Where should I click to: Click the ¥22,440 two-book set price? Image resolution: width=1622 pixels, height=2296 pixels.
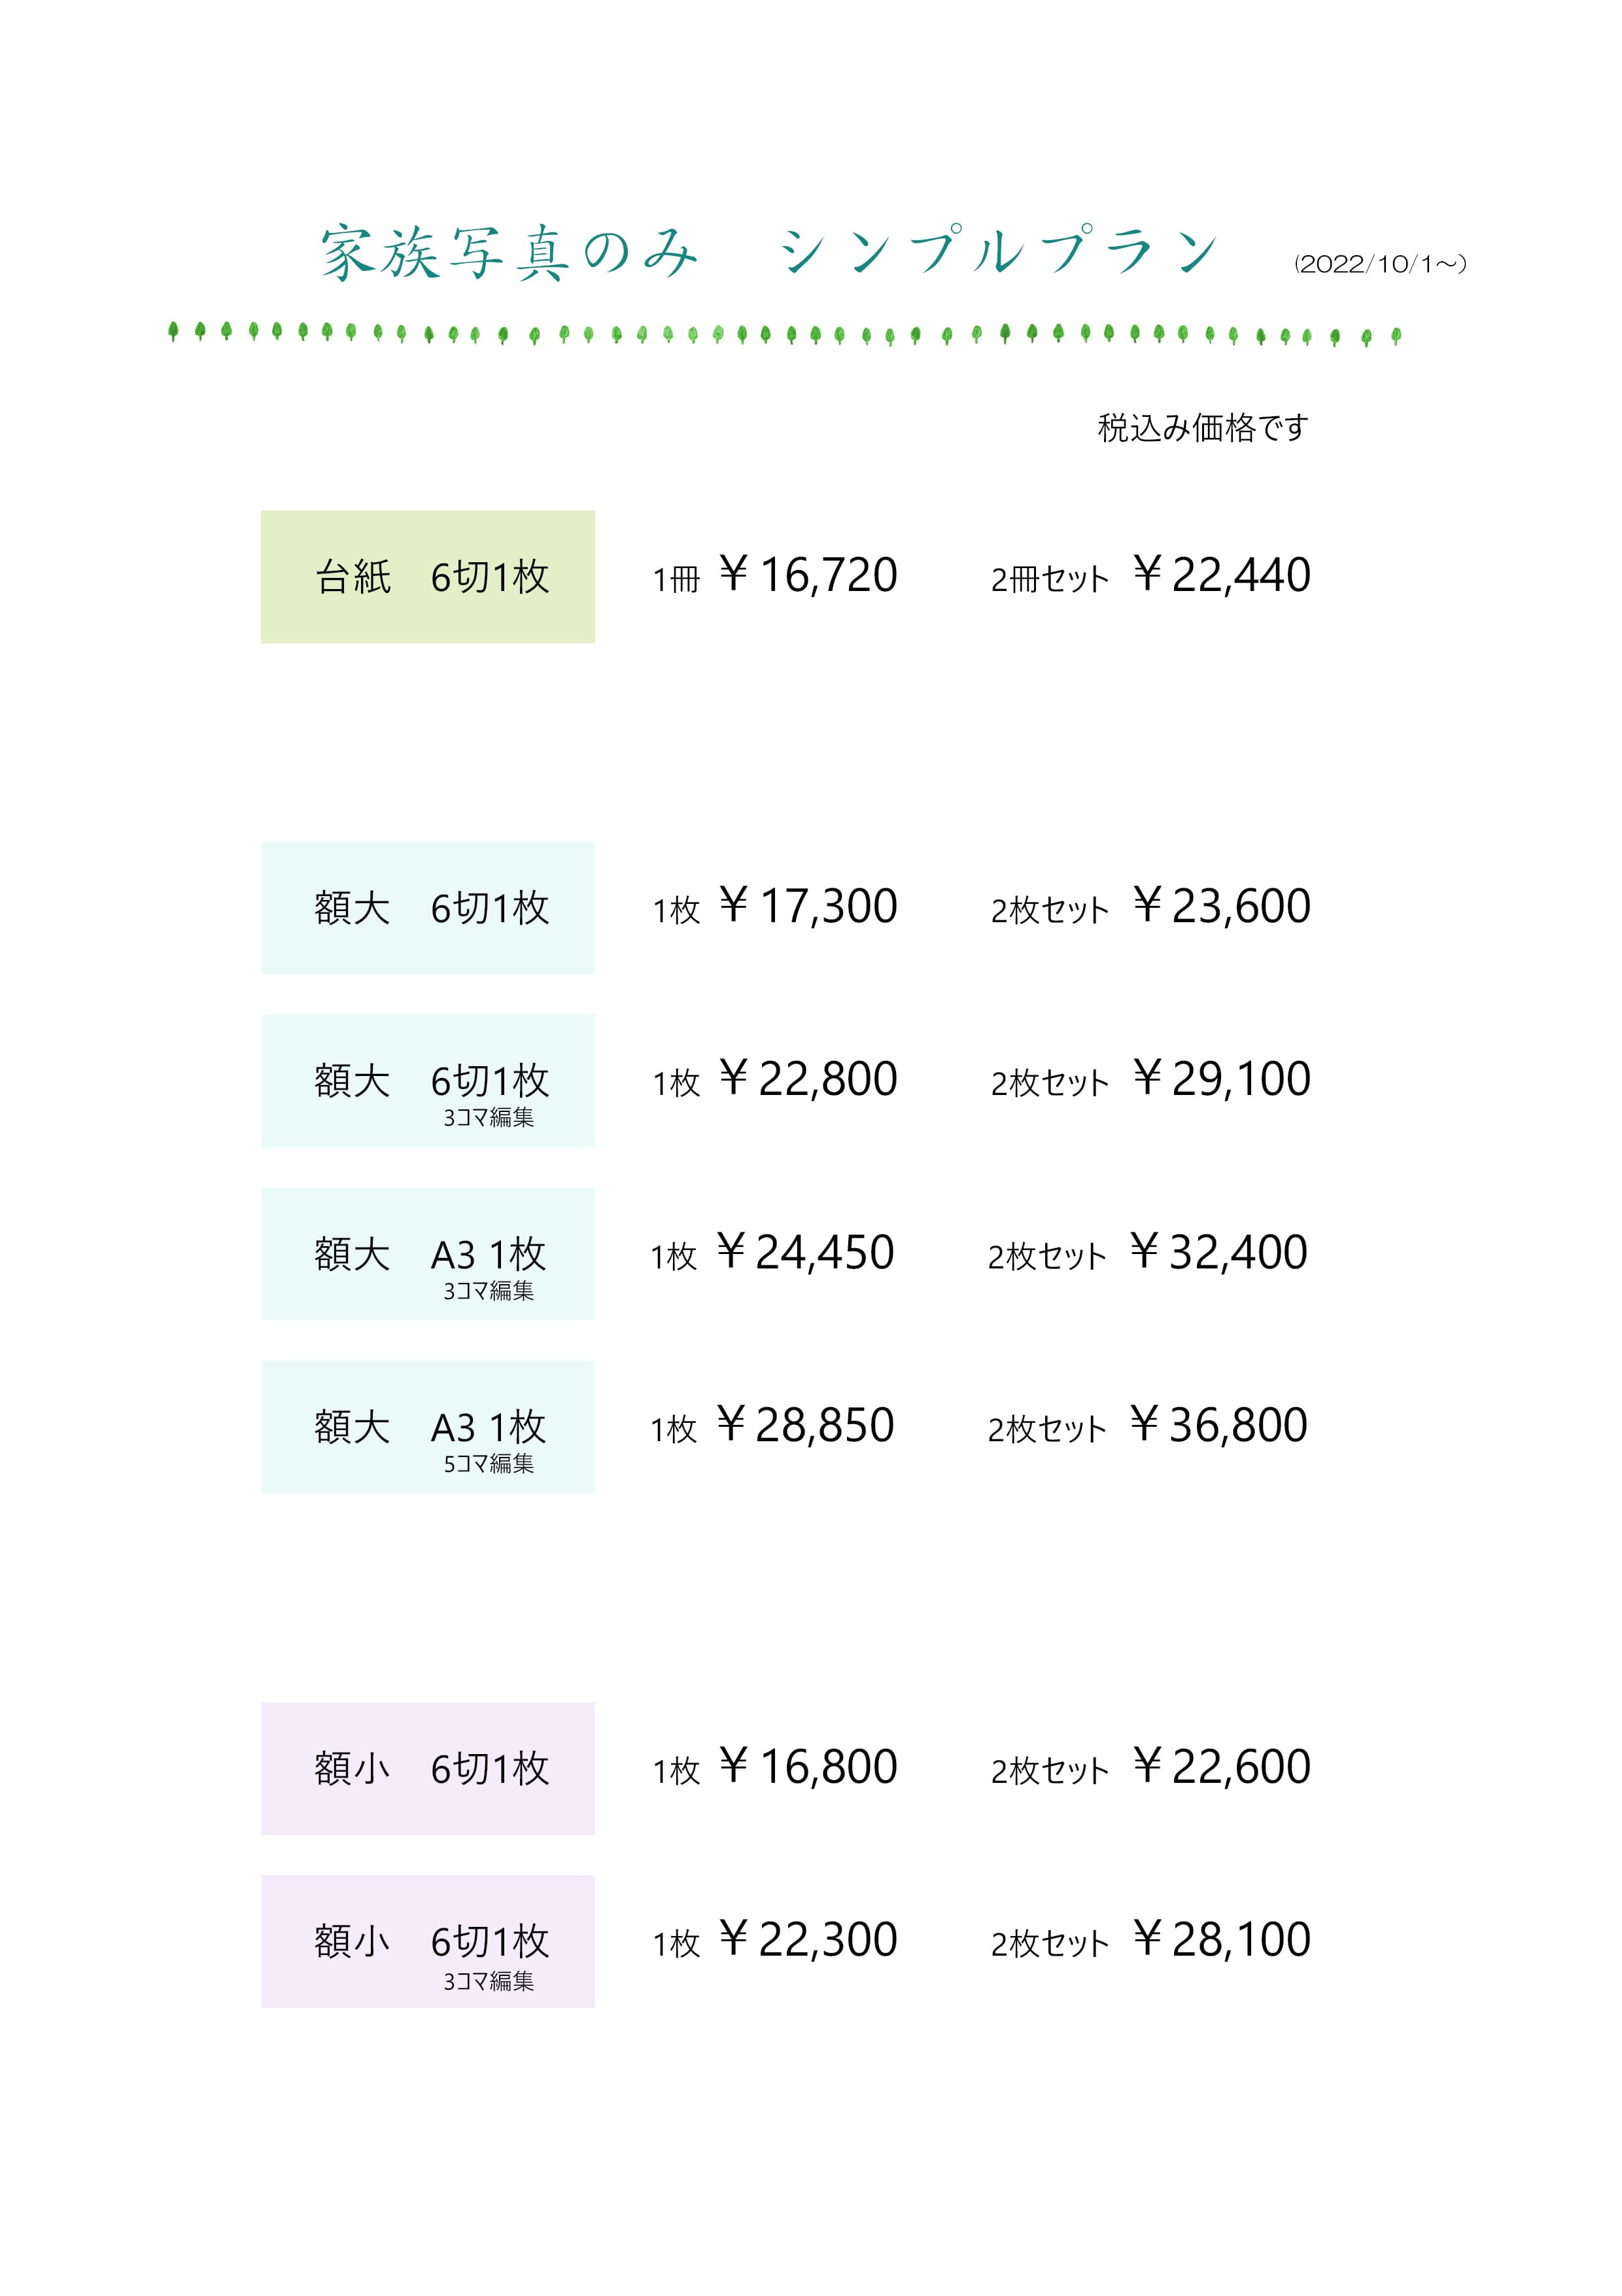click(1221, 575)
